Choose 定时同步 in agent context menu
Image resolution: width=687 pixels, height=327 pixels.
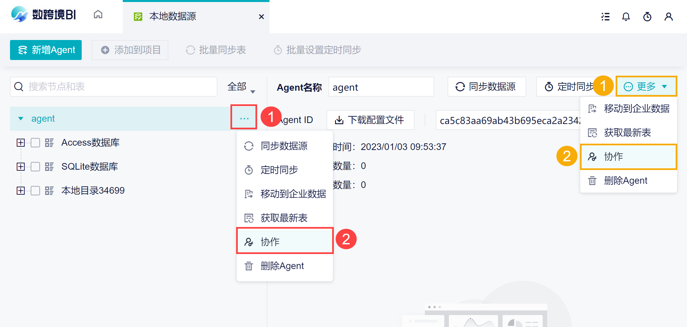pyautogui.click(x=285, y=170)
